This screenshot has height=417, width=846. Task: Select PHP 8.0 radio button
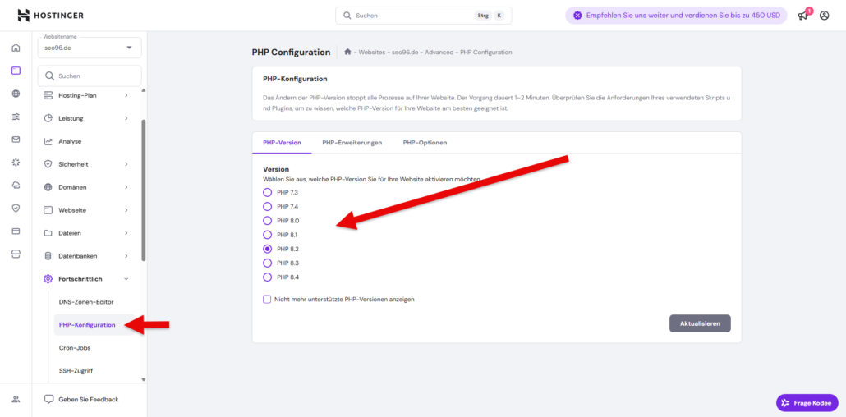267,221
